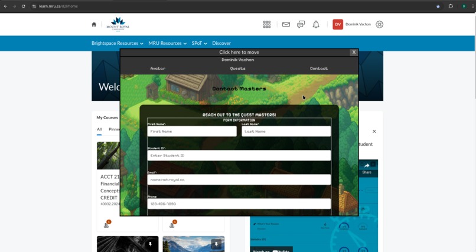Open message alerts envelope icon
The width and height of the screenshot is (476, 252).
click(286, 25)
